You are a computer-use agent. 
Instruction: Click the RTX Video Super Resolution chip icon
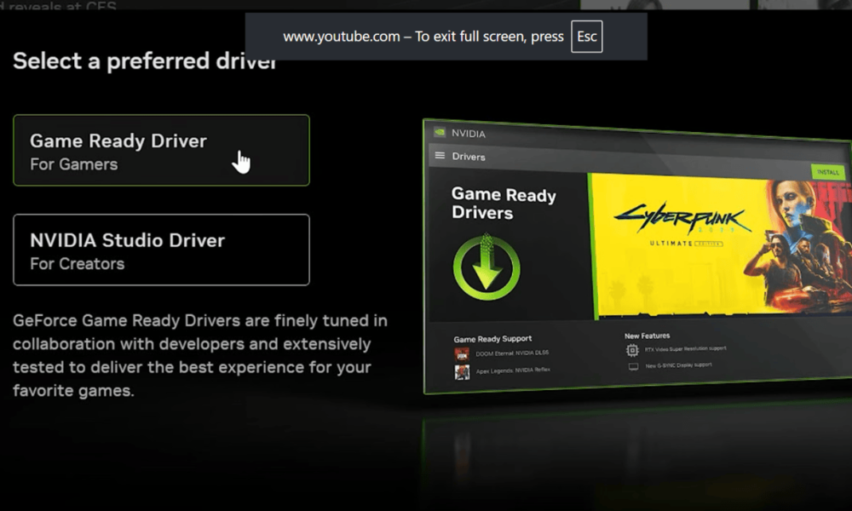click(632, 350)
